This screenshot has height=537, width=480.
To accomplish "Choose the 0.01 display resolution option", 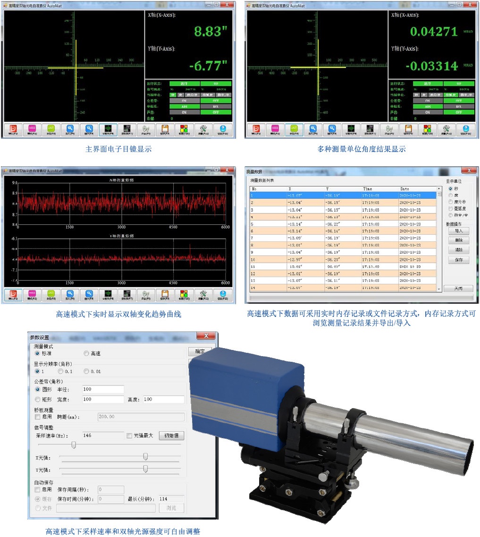I will (86, 371).
